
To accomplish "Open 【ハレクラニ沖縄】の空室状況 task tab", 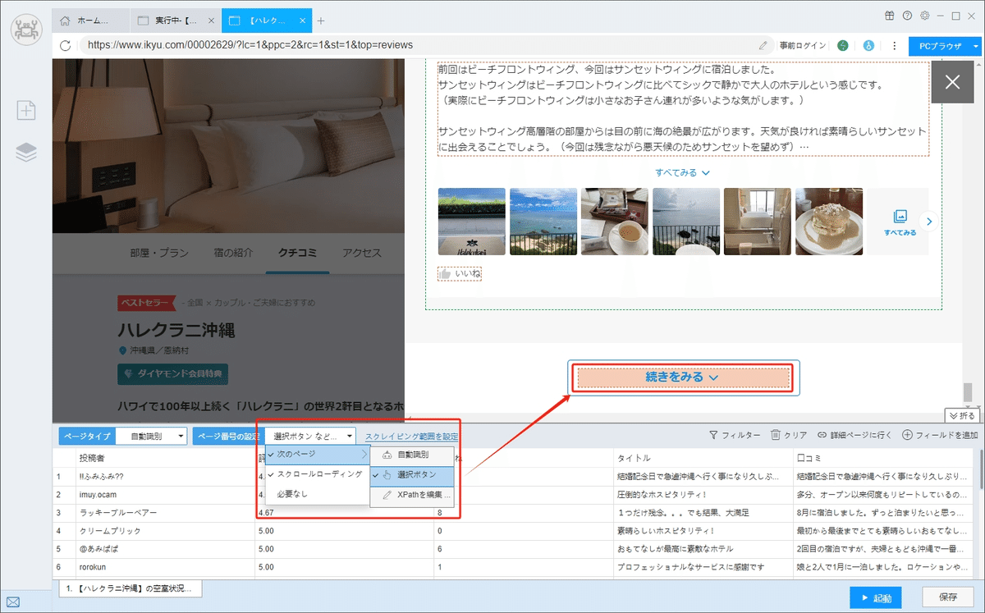I will click(x=131, y=589).
